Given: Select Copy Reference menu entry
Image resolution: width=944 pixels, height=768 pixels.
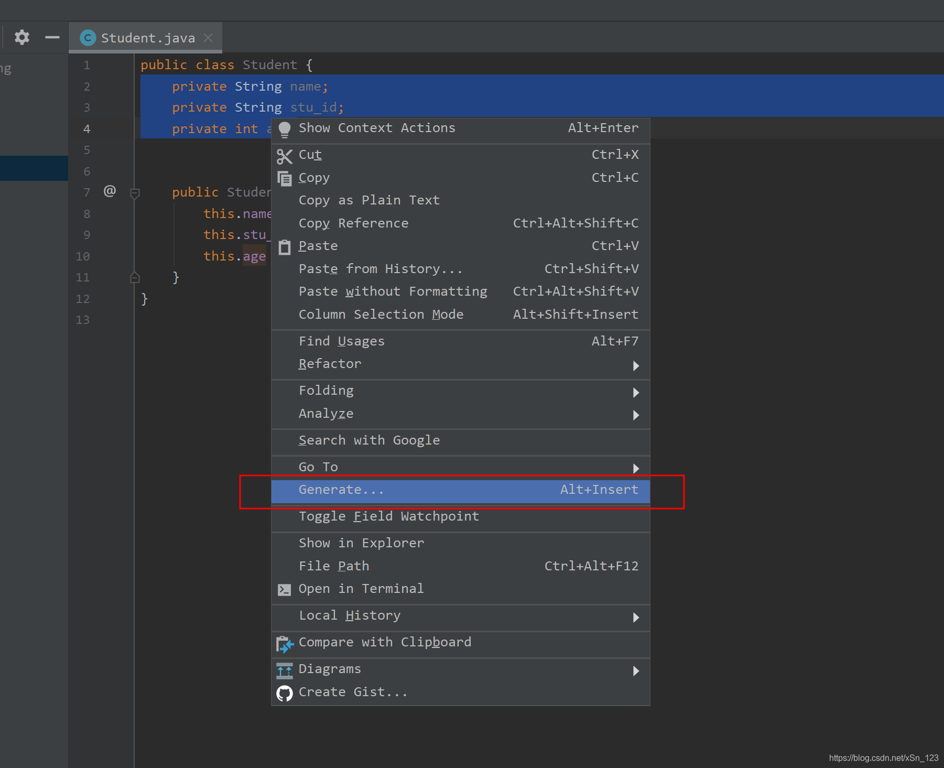Looking at the screenshot, I should (461, 223).
